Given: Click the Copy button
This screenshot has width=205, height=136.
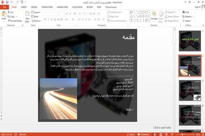Looking at the screenshot, I should click(11, 17).
